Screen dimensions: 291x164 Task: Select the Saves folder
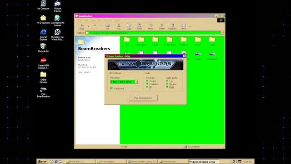tap(198, 41)
